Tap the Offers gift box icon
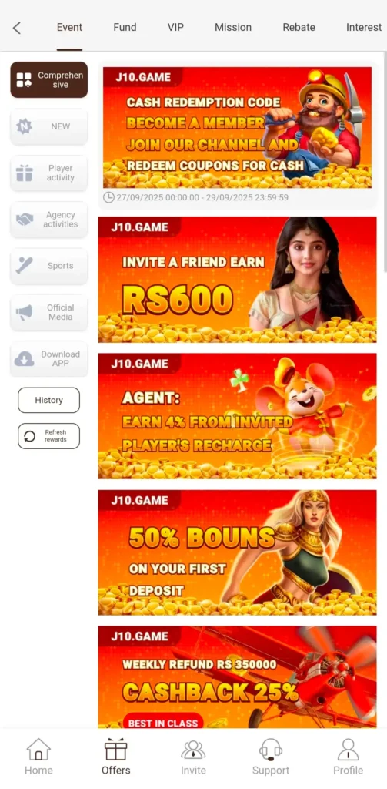Screen dimensions: 387x789 [116, 750]
